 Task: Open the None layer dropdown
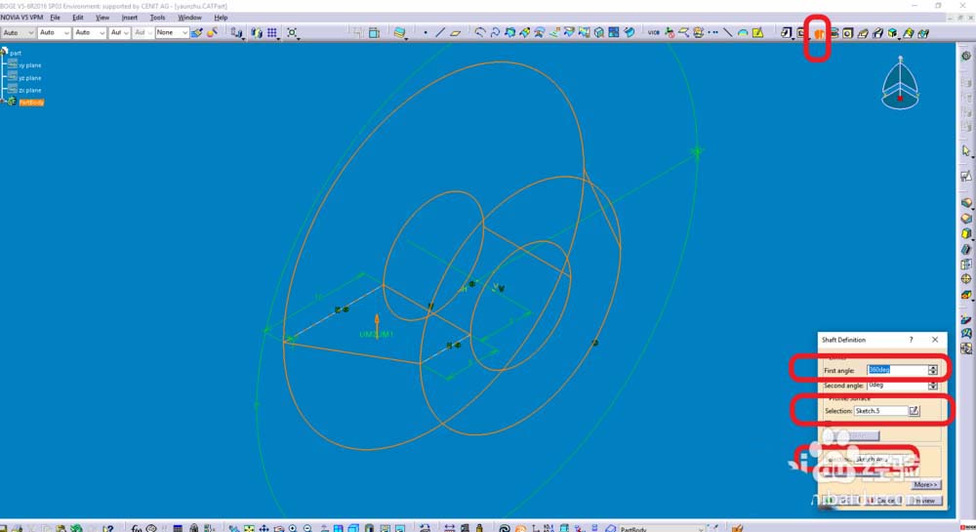point(172,32)
